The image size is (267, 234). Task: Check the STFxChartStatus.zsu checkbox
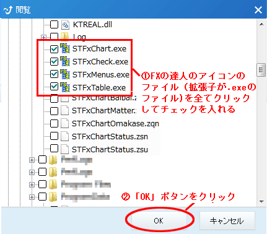tap(54, 149)
